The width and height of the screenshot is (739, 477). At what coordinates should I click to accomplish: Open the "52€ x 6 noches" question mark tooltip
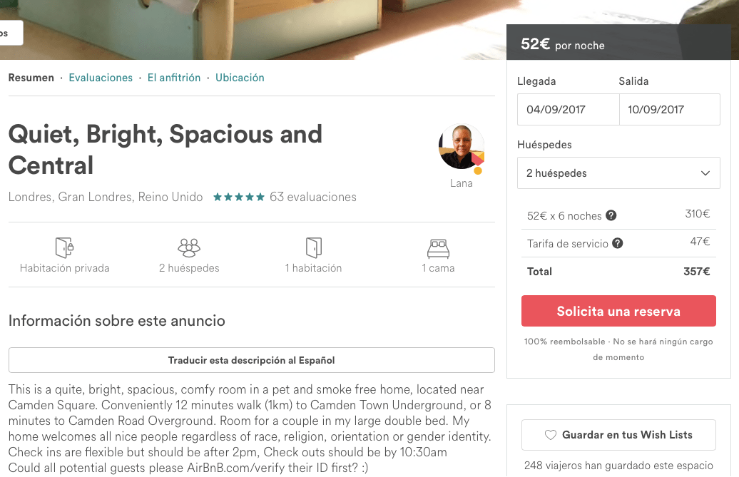pyautogui.click(x=611, y=215)
